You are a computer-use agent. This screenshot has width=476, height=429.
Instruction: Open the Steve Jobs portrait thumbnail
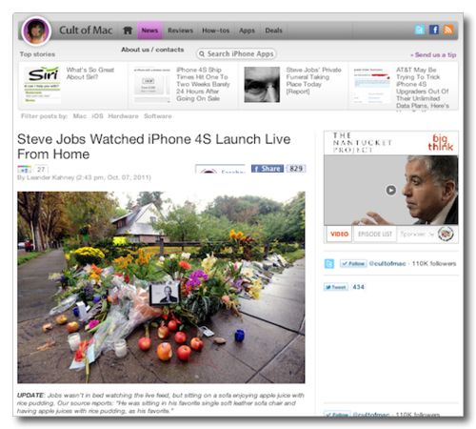tap(262, 84)
